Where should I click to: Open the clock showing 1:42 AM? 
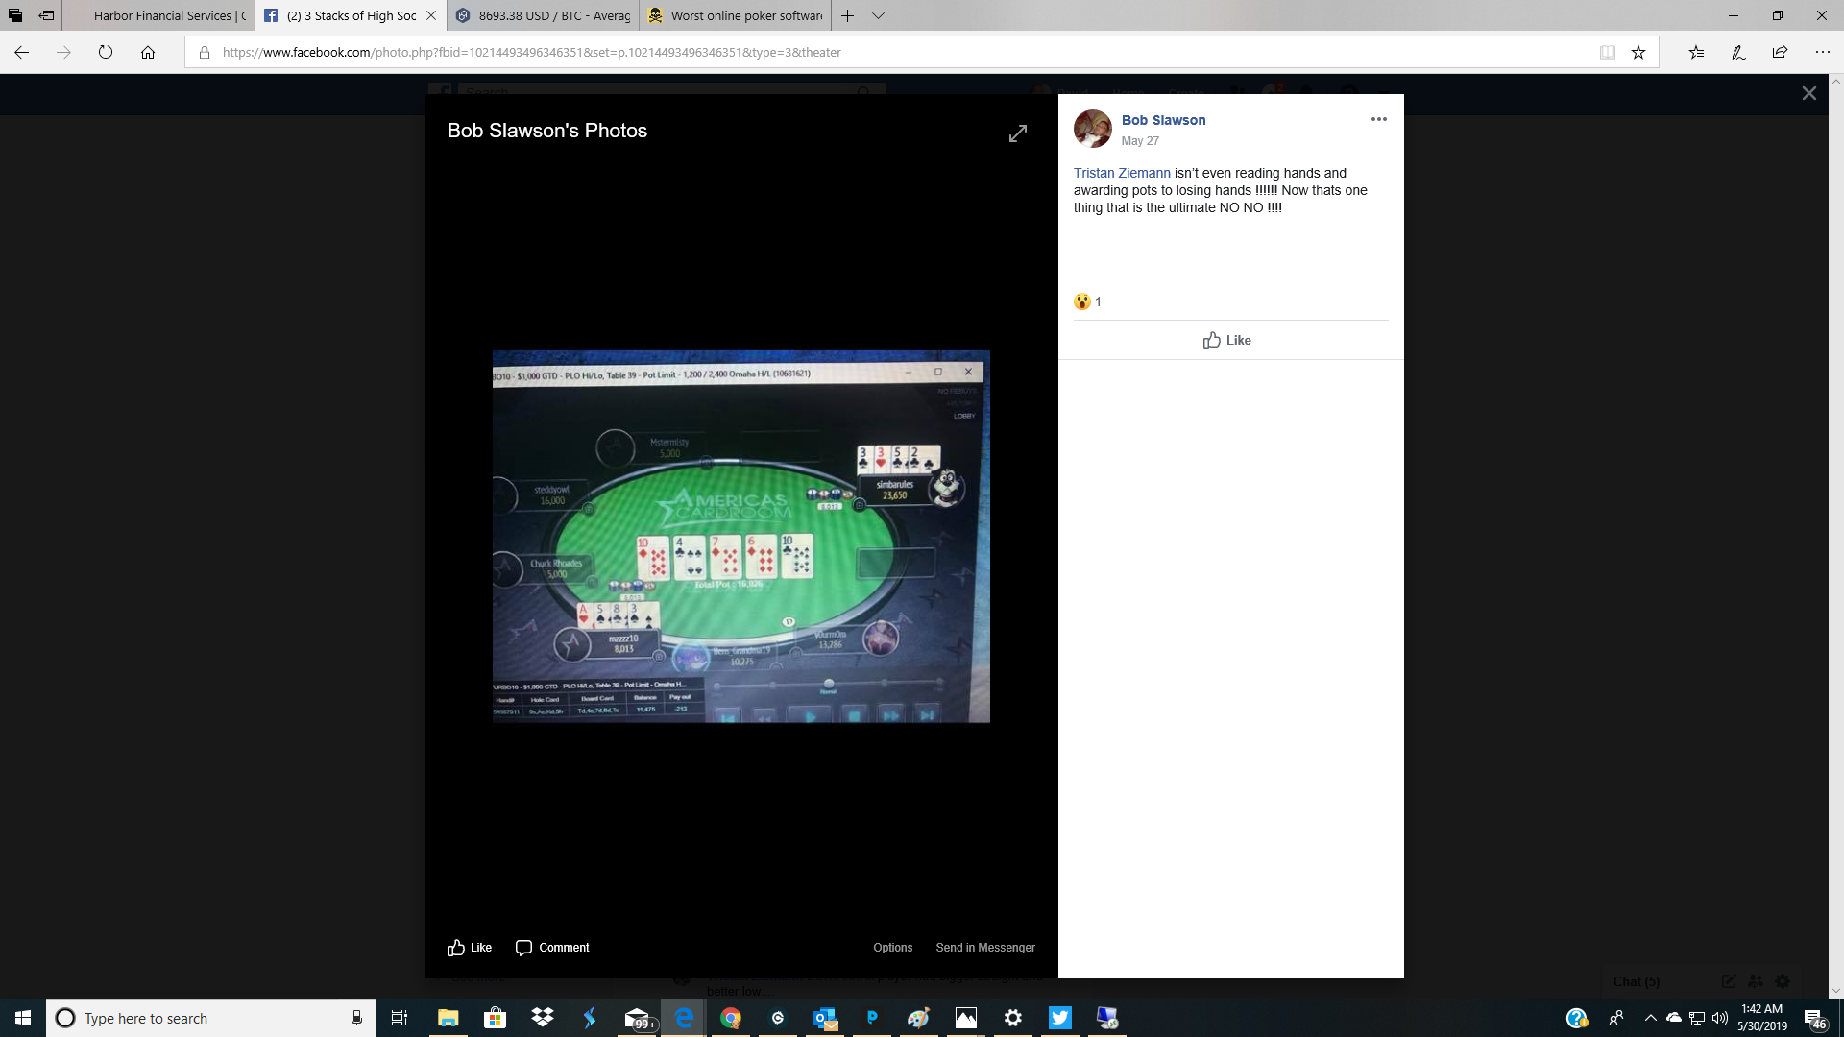point(1762,1018)
